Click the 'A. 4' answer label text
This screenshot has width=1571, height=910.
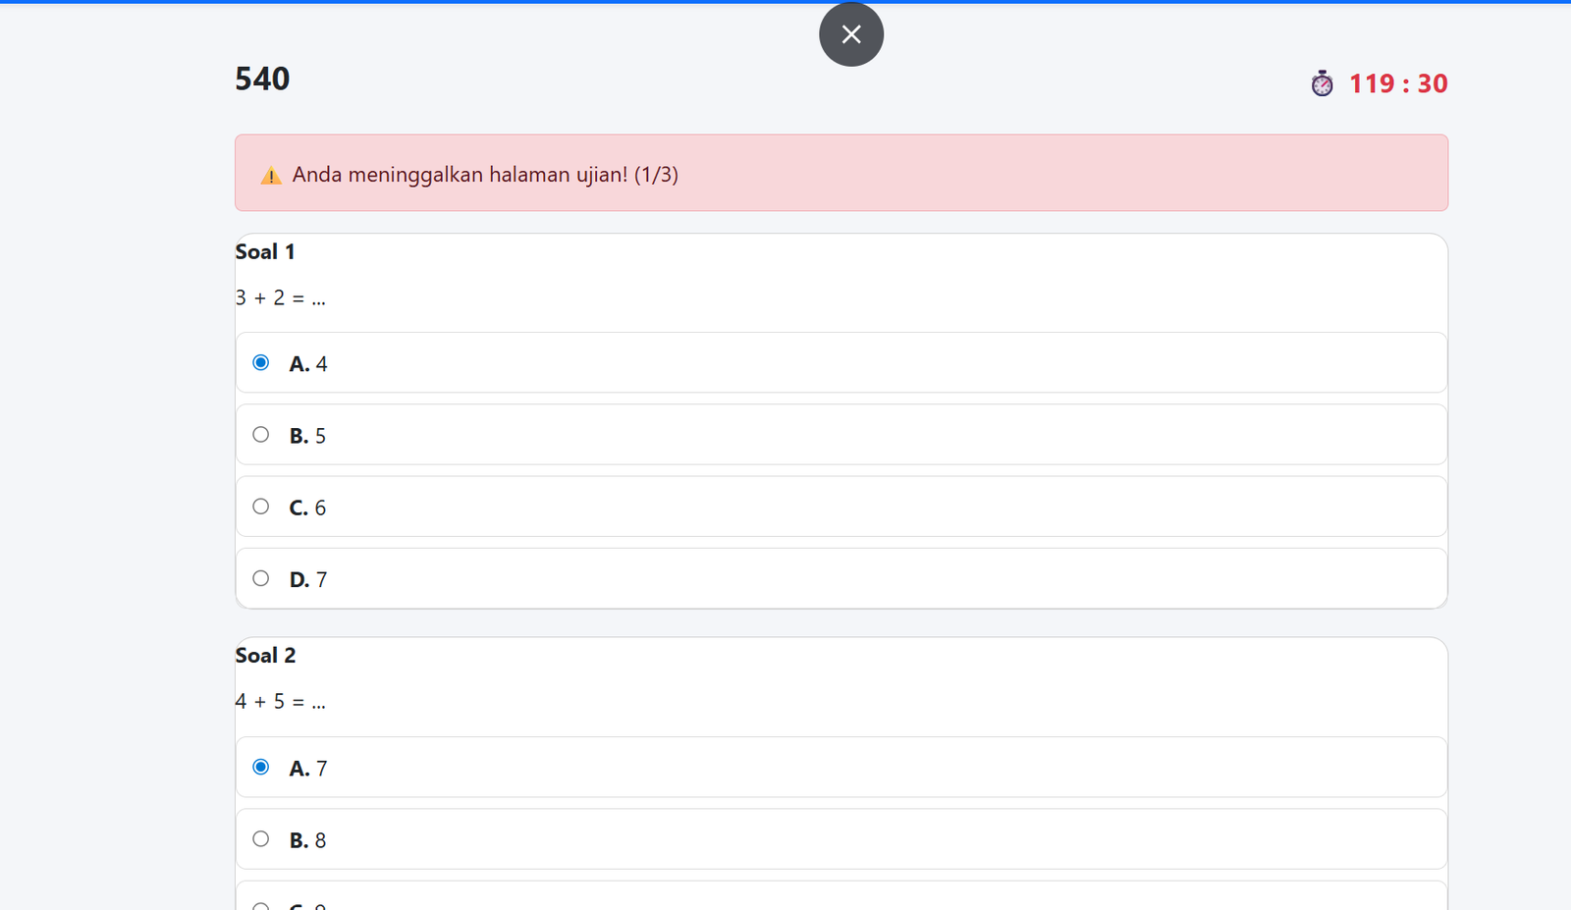[308, 364]
